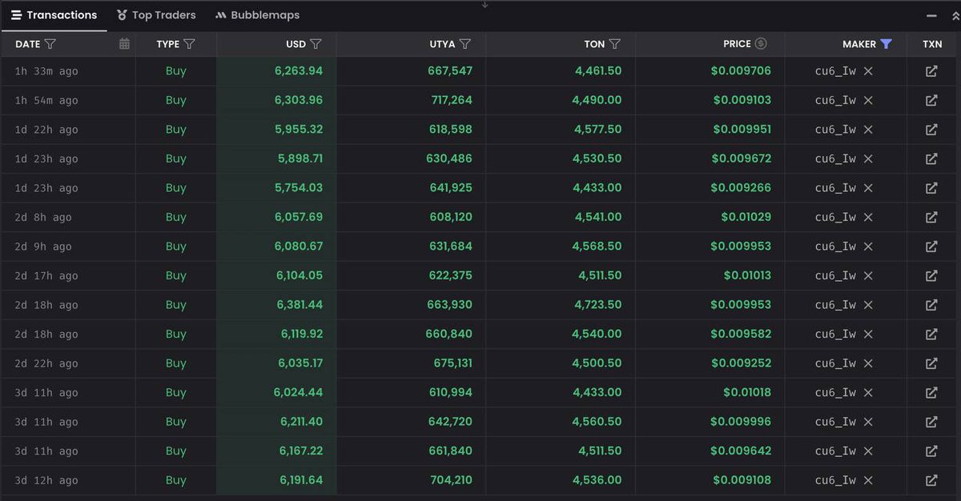This screenshot has height=501, width=961.
Task: Filter by DATE column funnel icon
Action: pos(50,44)
